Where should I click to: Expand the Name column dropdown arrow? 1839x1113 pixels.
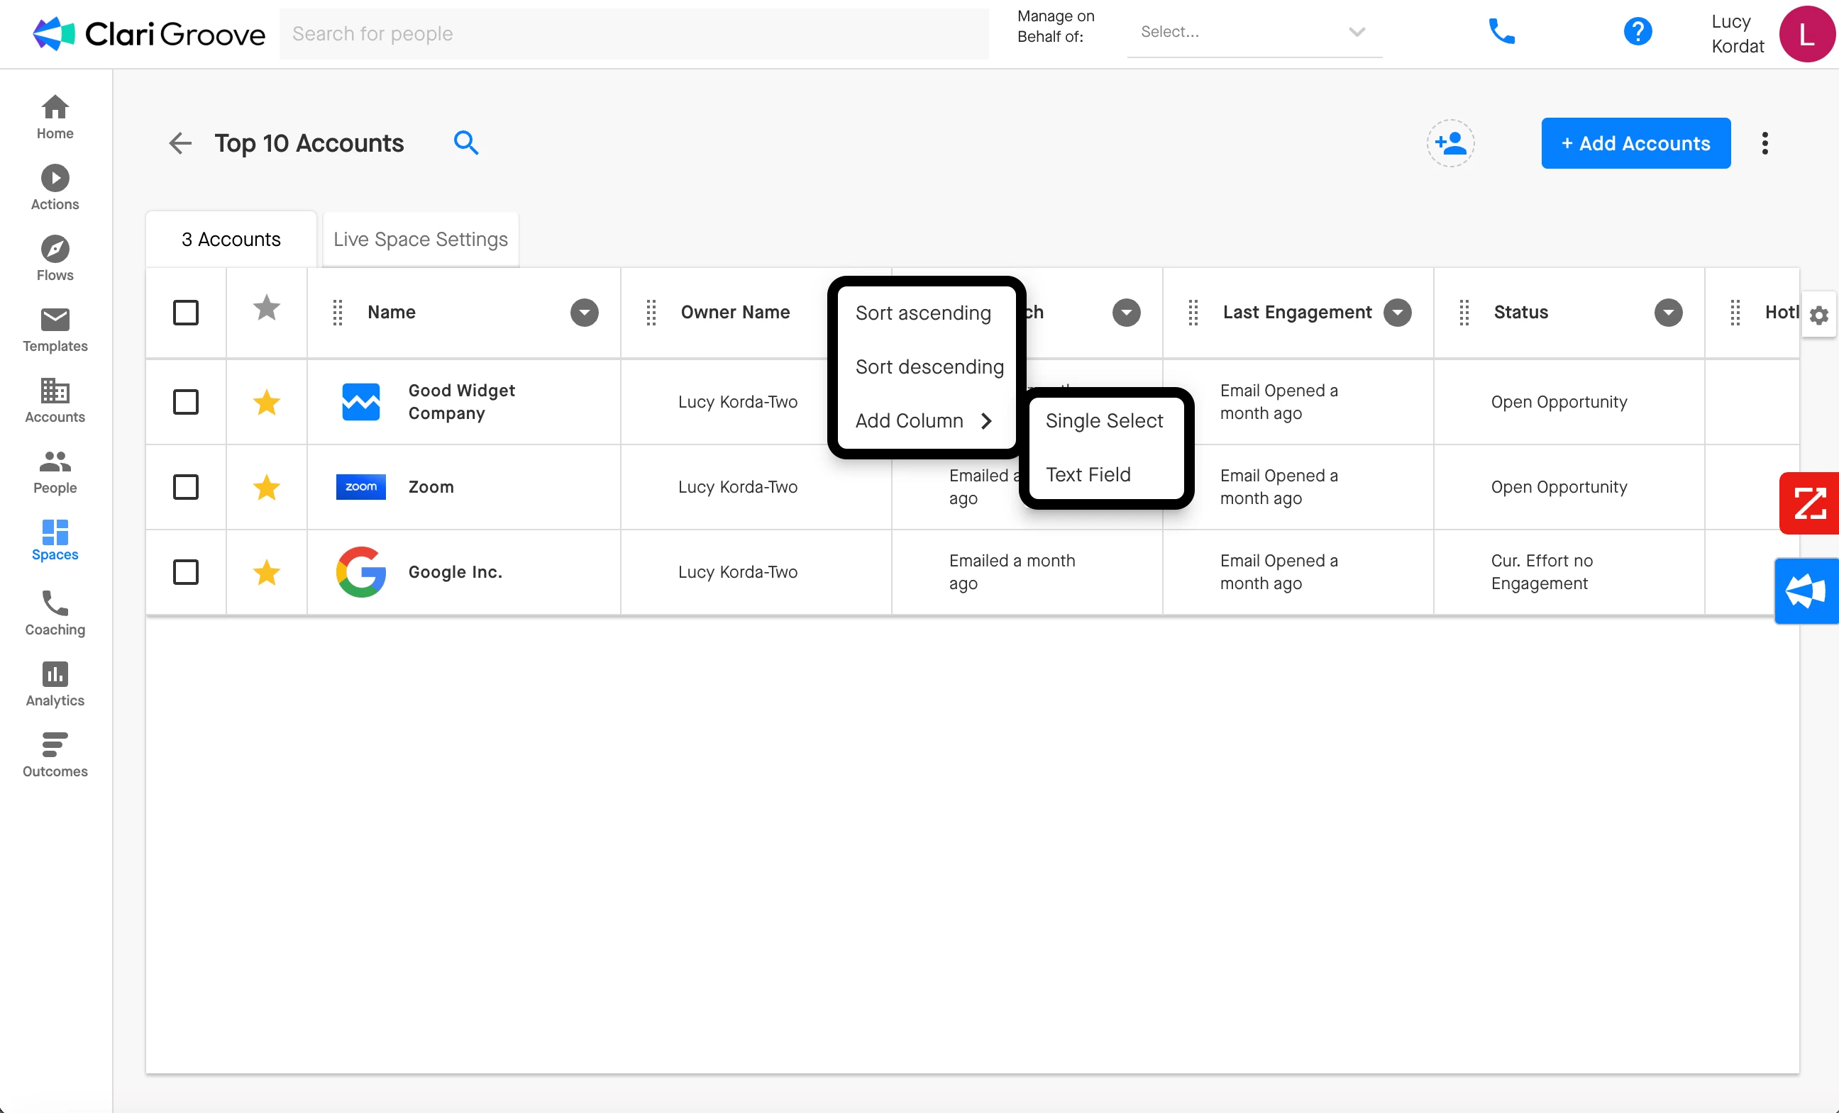[x=585, y=313]
